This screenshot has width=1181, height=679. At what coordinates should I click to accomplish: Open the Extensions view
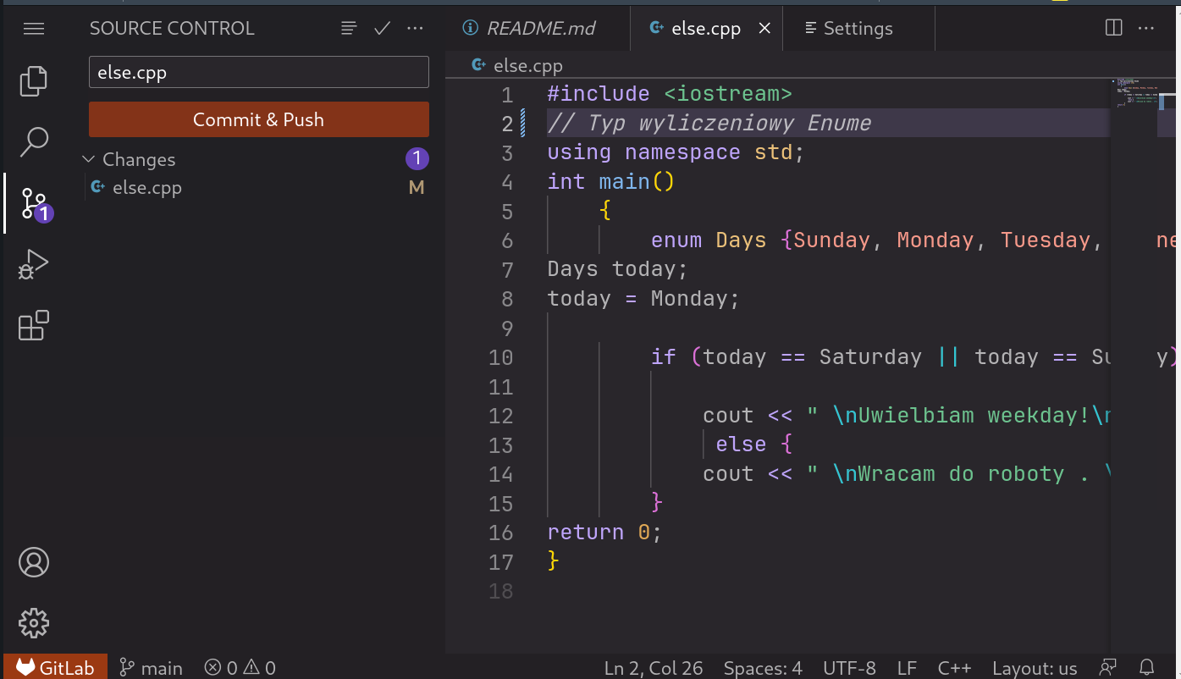click(x=34, y=325)
